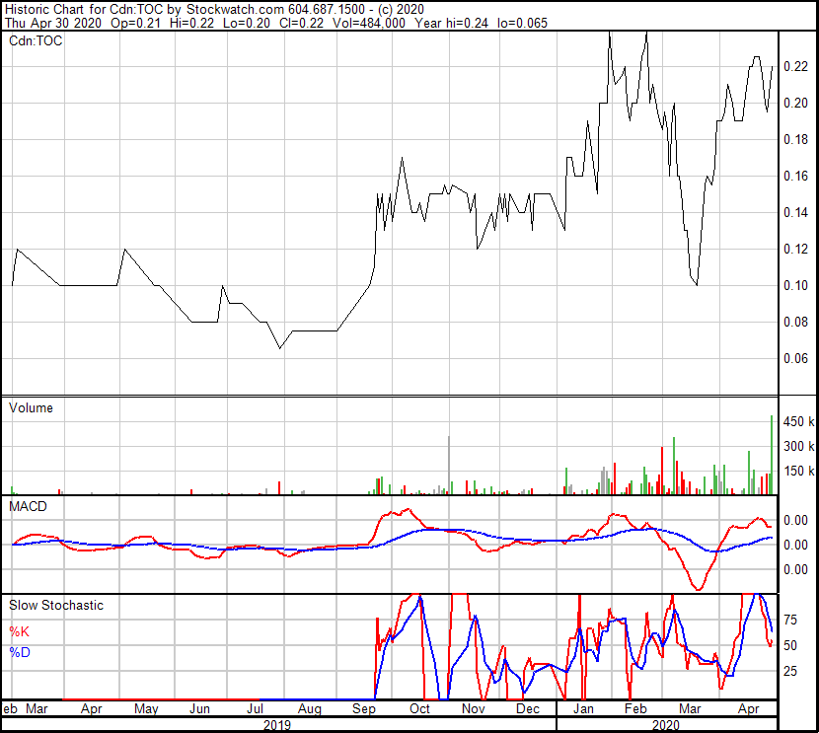
Task: Click the 'Op=0.21' opening price text
Action: click(x=136, y=23)
